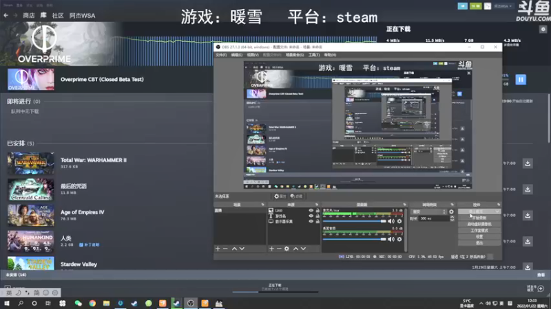Move source up in OBS Sources panel
This screenshot has width=551, height=309.
[296, 249]
